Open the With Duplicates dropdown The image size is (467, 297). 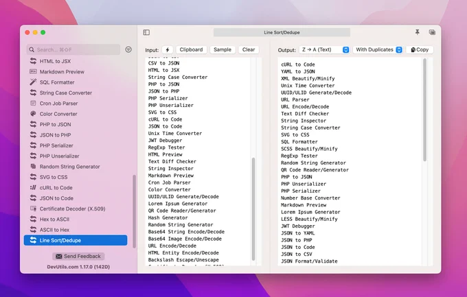378,49
